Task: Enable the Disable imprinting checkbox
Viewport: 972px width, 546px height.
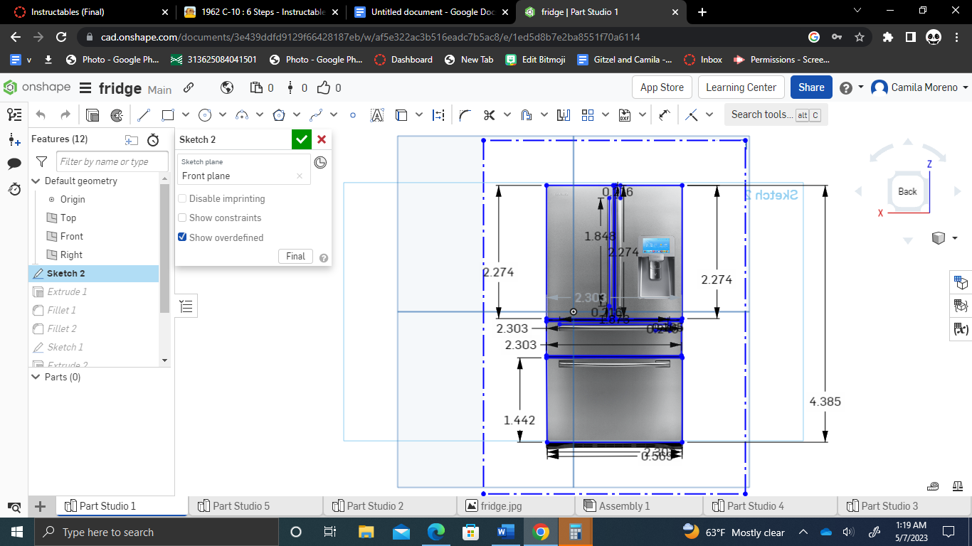Action: (182, 198)
